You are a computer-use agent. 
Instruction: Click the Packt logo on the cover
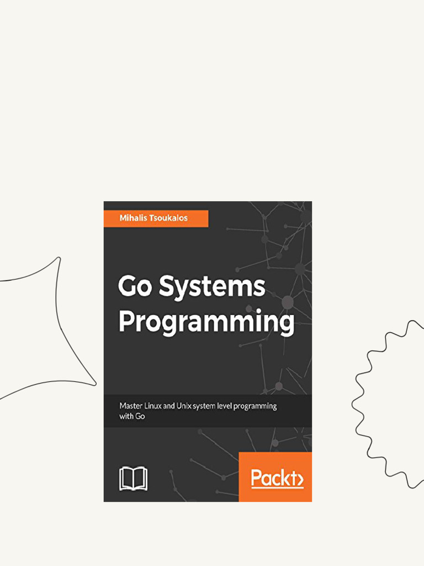[277, 478]
